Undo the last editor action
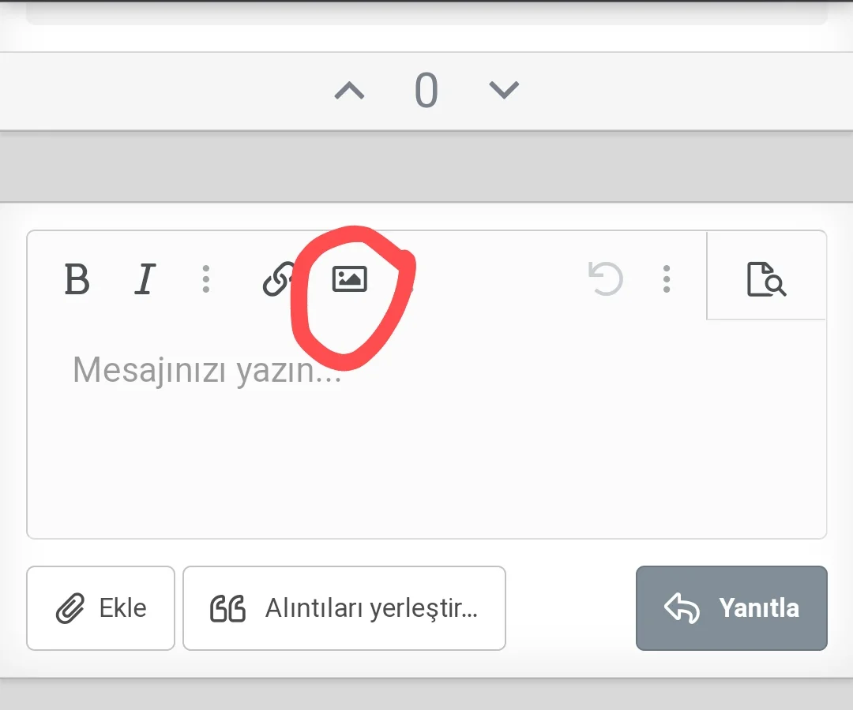853x710 pixels. click(606, 279)
